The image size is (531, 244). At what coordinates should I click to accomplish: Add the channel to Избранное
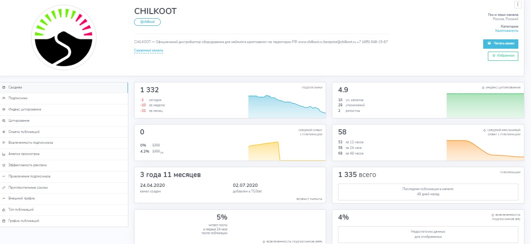(503, 56)
